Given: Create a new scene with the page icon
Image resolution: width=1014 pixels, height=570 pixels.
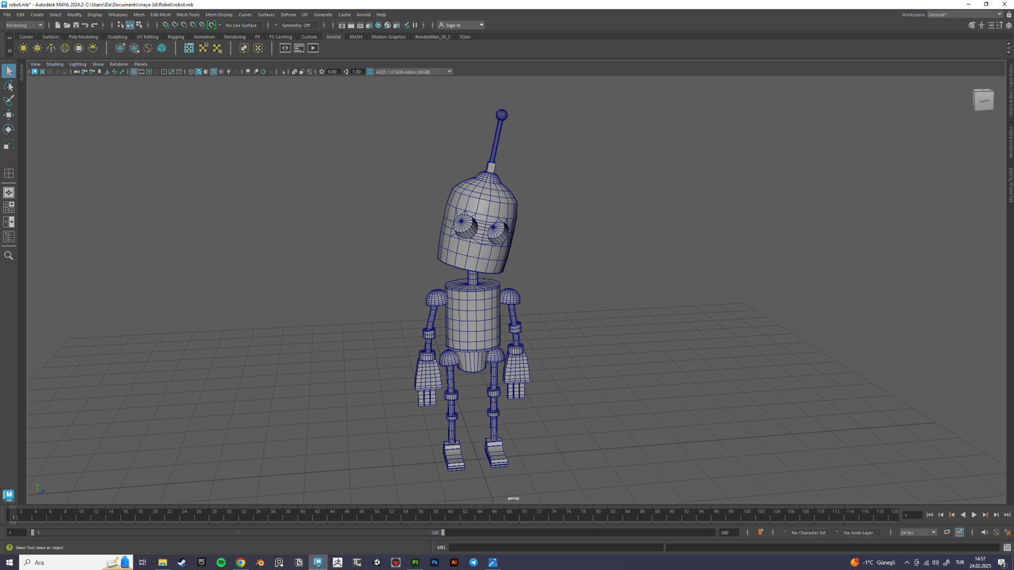Looking at the screenshot, I should [57, 25].
